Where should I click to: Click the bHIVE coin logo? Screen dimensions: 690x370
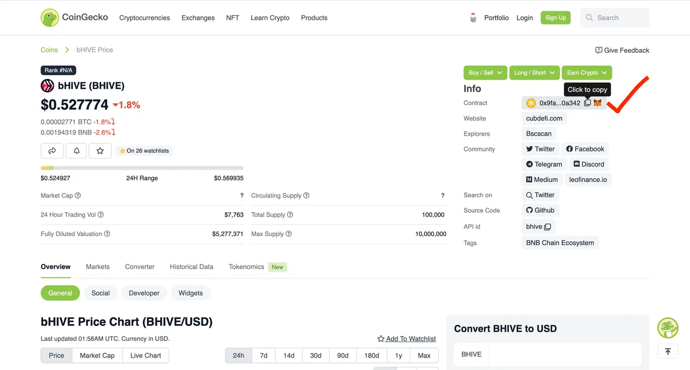[47, 86]
